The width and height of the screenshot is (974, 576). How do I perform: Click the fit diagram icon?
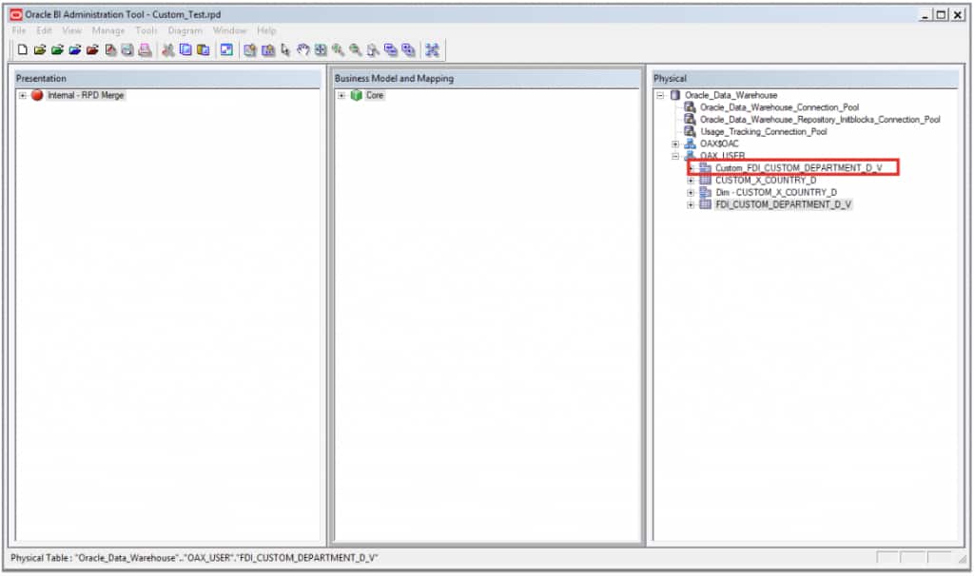coord(321,49)
